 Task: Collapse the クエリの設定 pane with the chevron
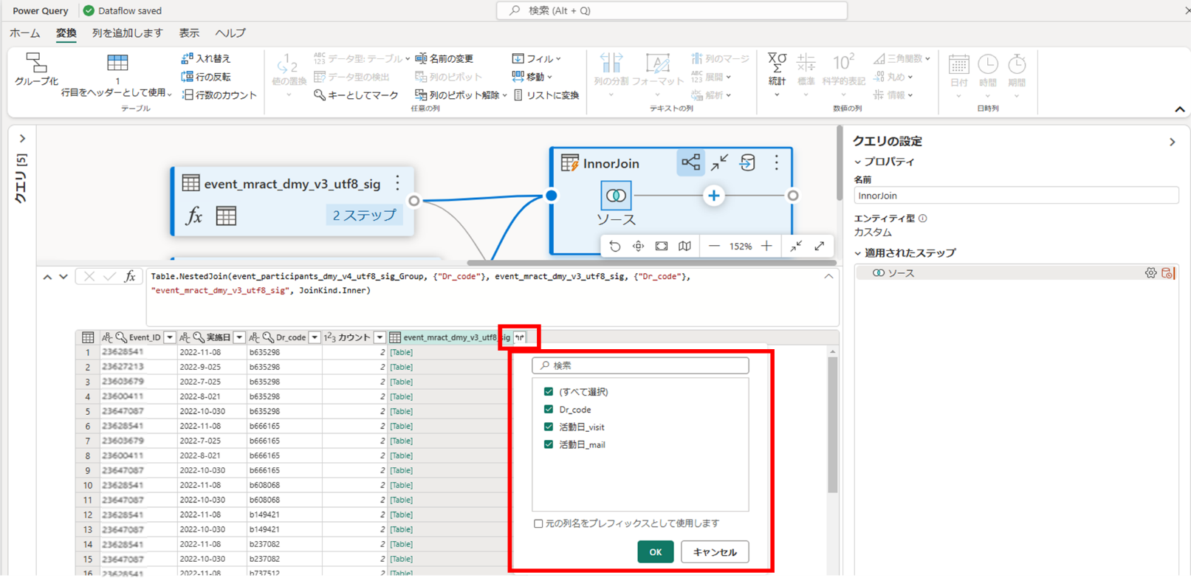click(1173, 142)
